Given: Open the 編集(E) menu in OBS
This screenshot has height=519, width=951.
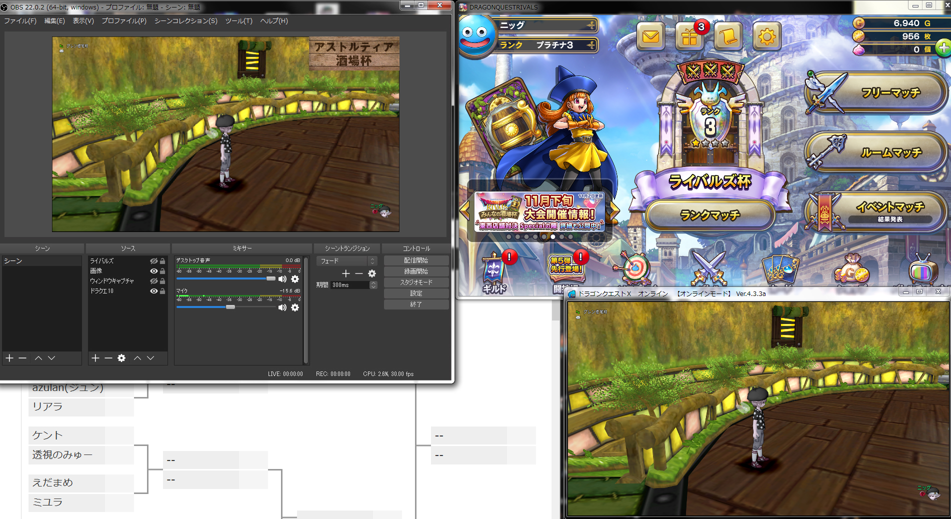Looking at the screenshot, I should (54, 21).
